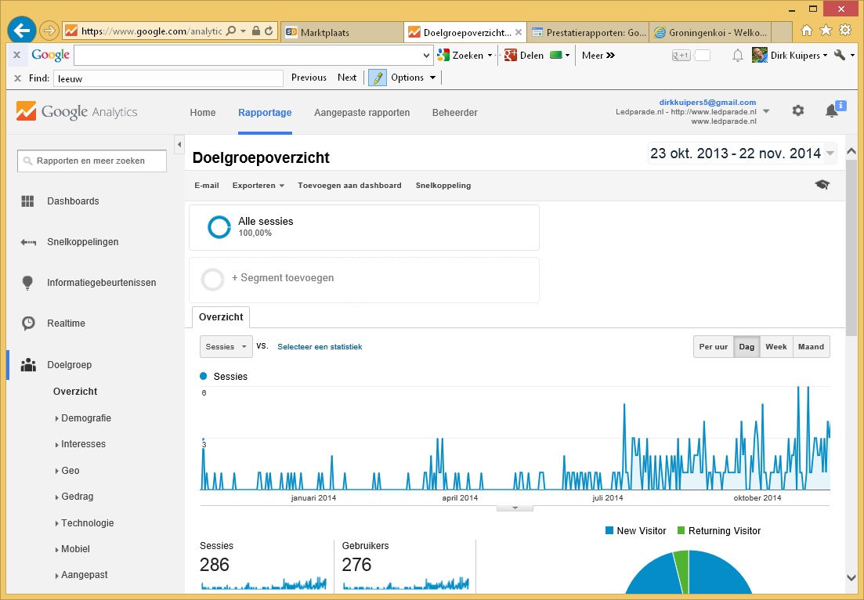This screenshot has height=600, width=864.
Task: Close the Doelgroepoverzicht browser tab
Action: (518, 32)
